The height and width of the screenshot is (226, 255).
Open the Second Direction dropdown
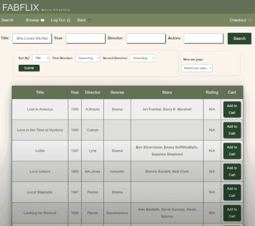[x=143, y=58]
